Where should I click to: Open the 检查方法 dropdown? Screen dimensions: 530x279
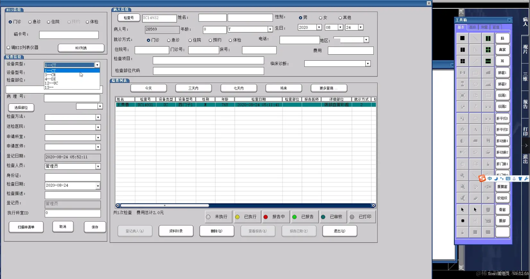coord(98,118)
